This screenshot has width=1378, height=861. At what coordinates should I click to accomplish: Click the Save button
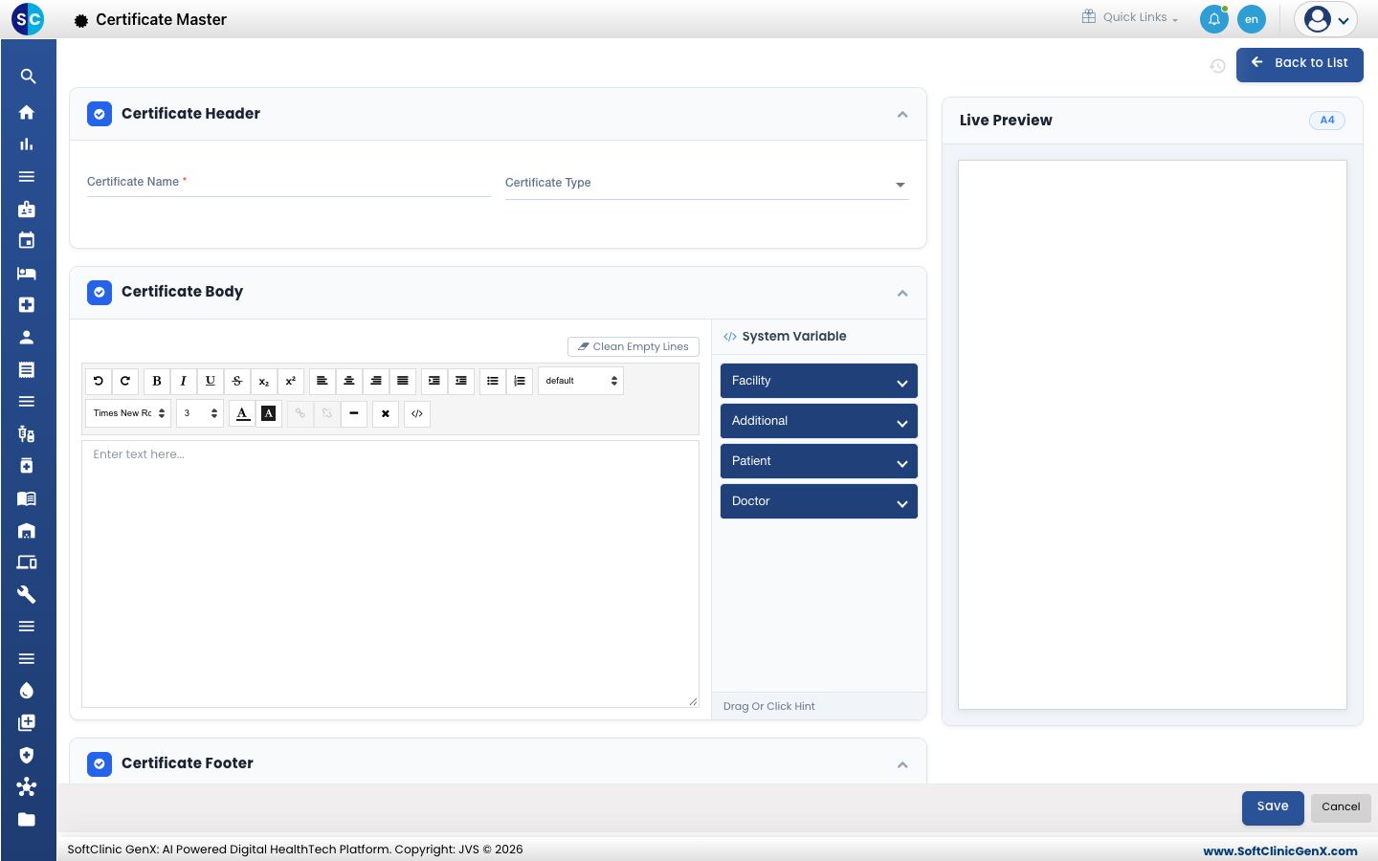(x=1273, y=807)
